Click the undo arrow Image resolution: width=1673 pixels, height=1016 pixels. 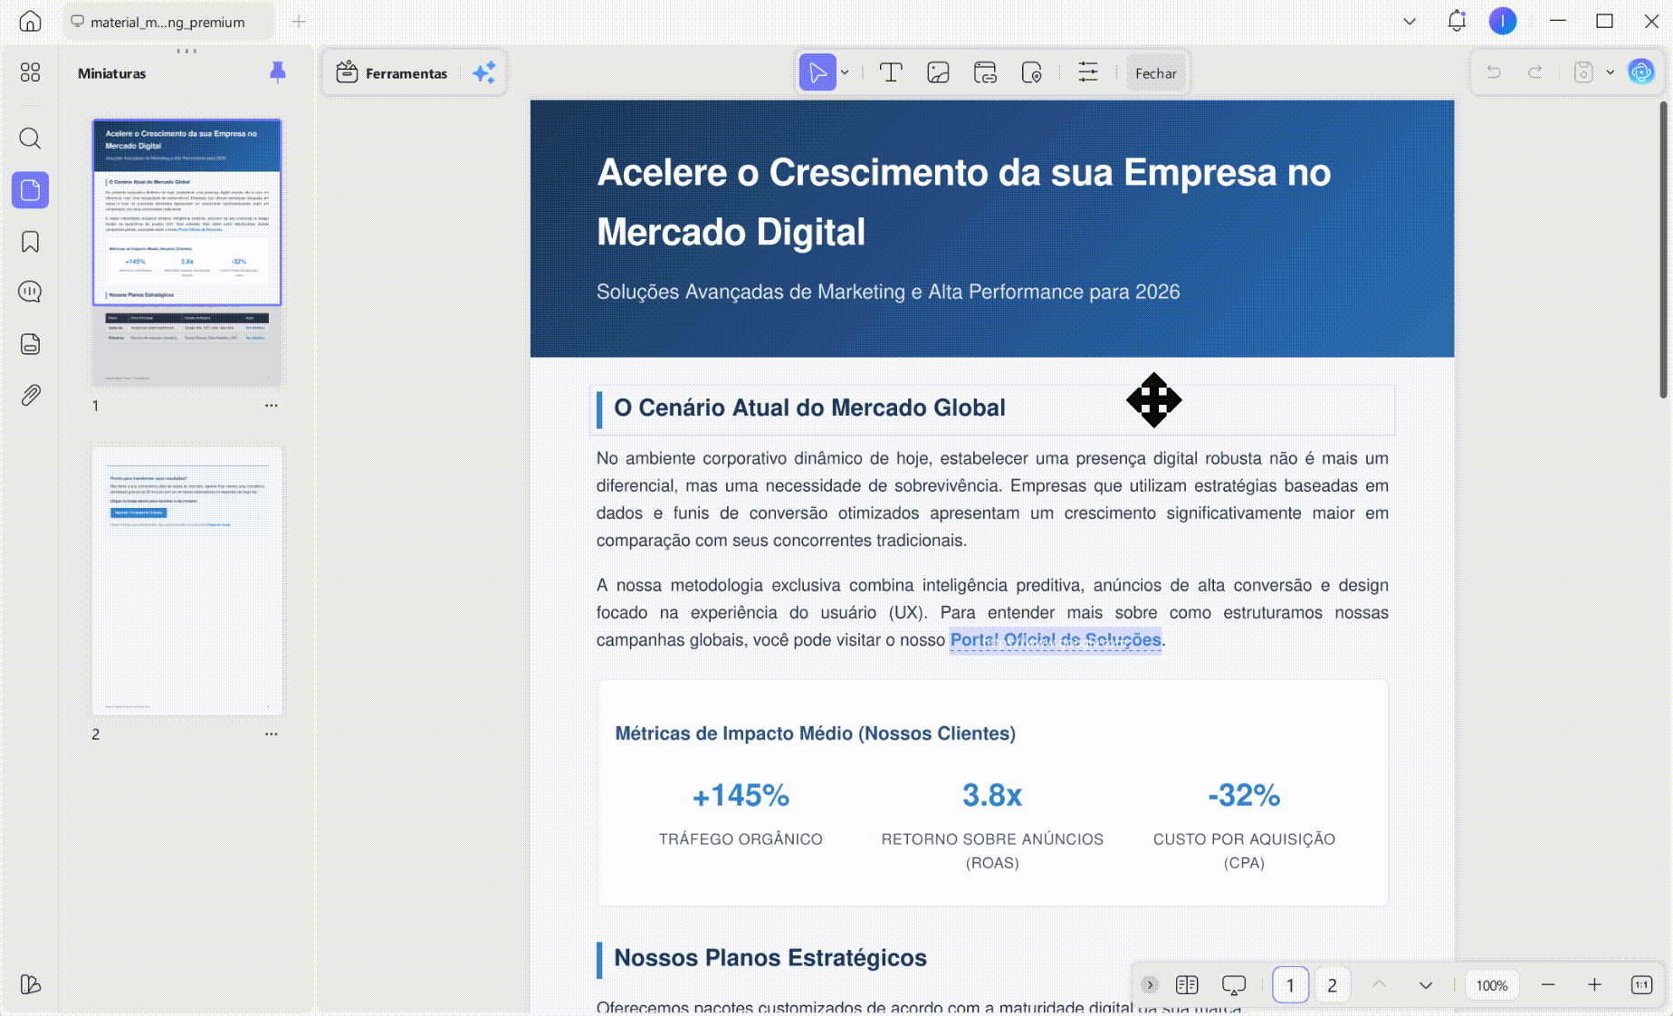coord(1494,72)
